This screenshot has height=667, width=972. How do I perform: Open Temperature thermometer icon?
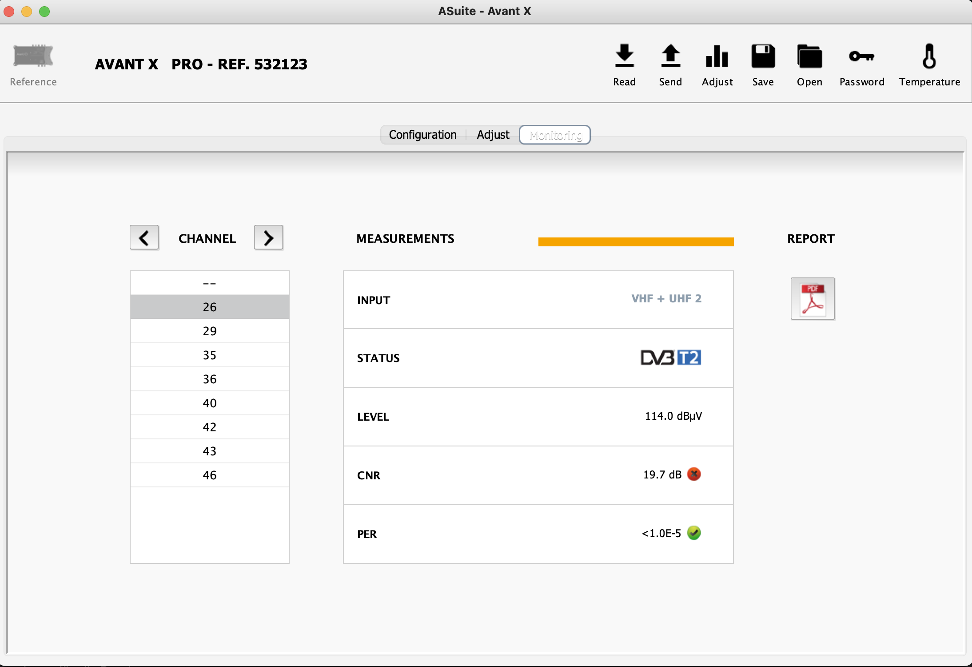[929, 56]
